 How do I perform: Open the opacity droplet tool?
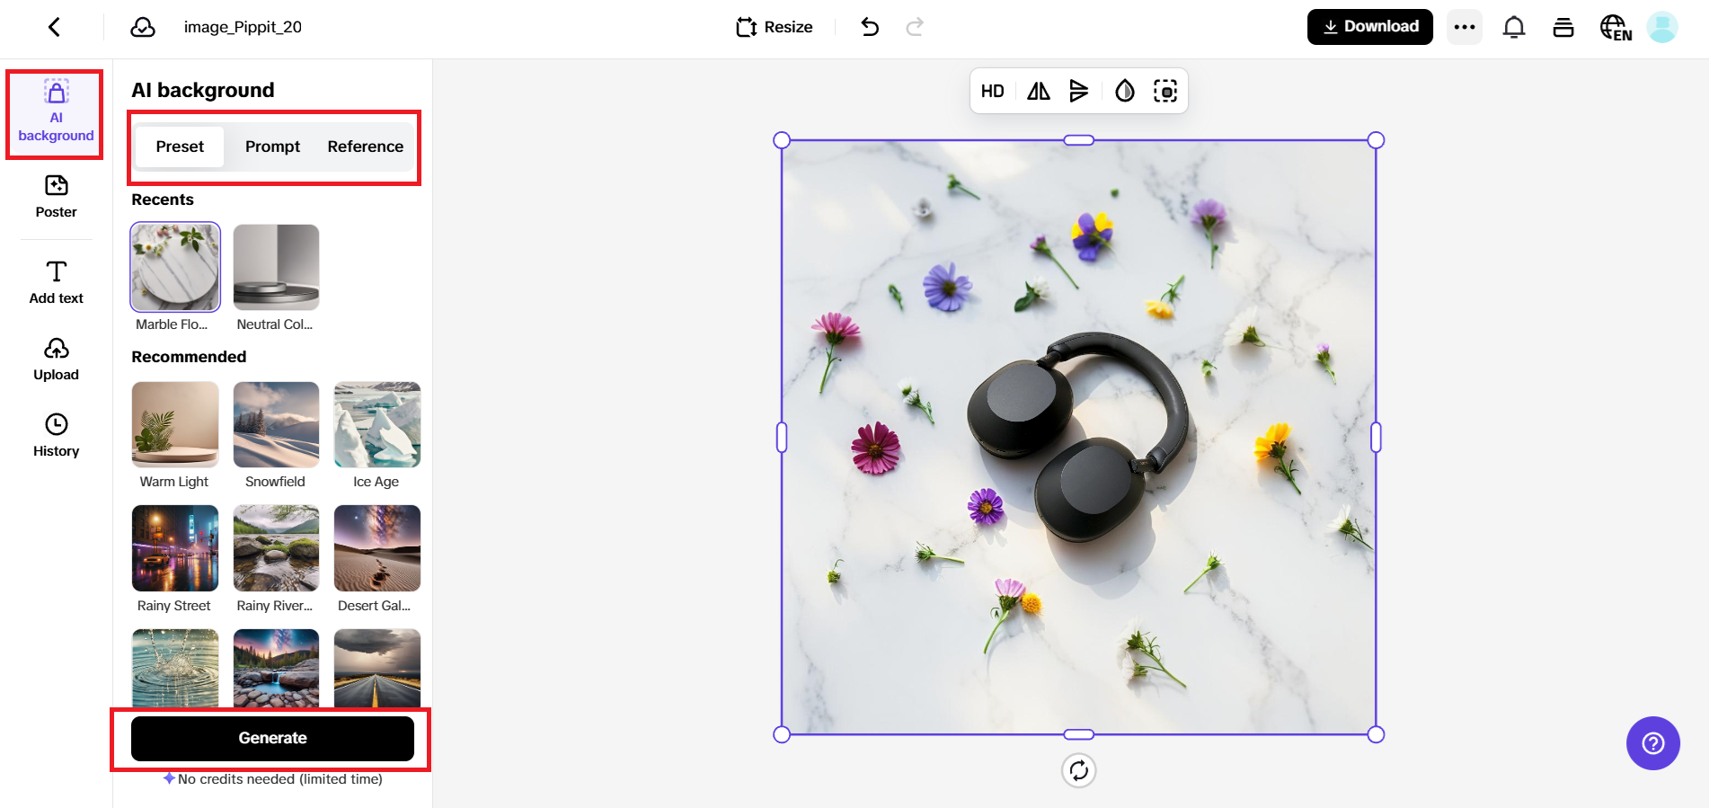(1125, 91)
